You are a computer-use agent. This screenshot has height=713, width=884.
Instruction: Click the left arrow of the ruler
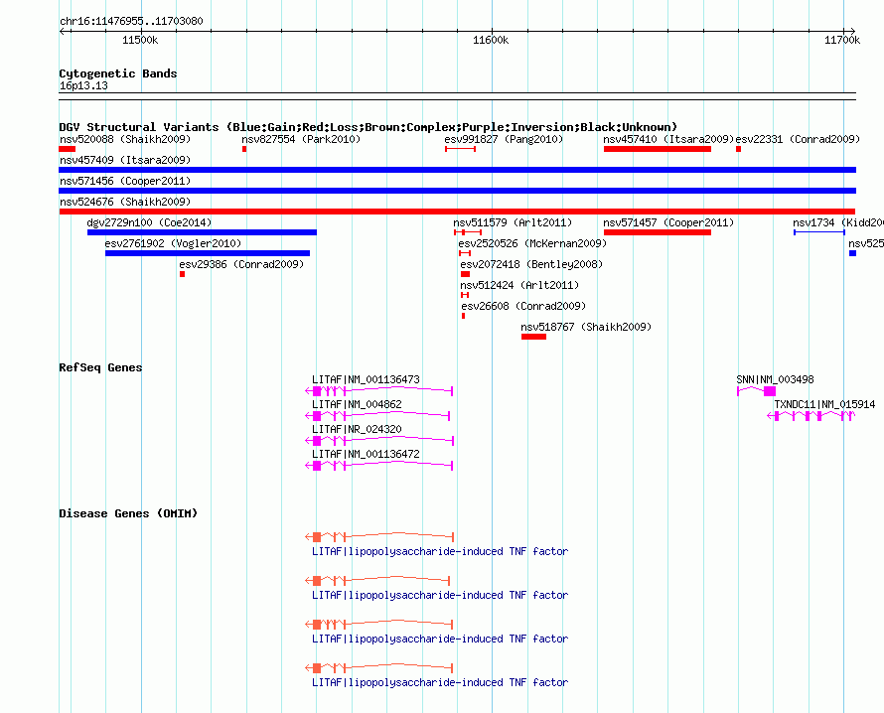click(63, 32)
